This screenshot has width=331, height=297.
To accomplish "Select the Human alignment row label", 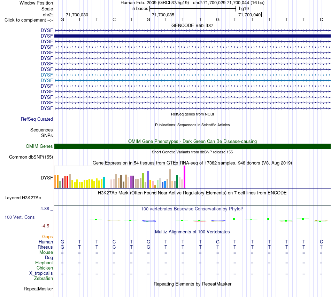I will (46, 242).
